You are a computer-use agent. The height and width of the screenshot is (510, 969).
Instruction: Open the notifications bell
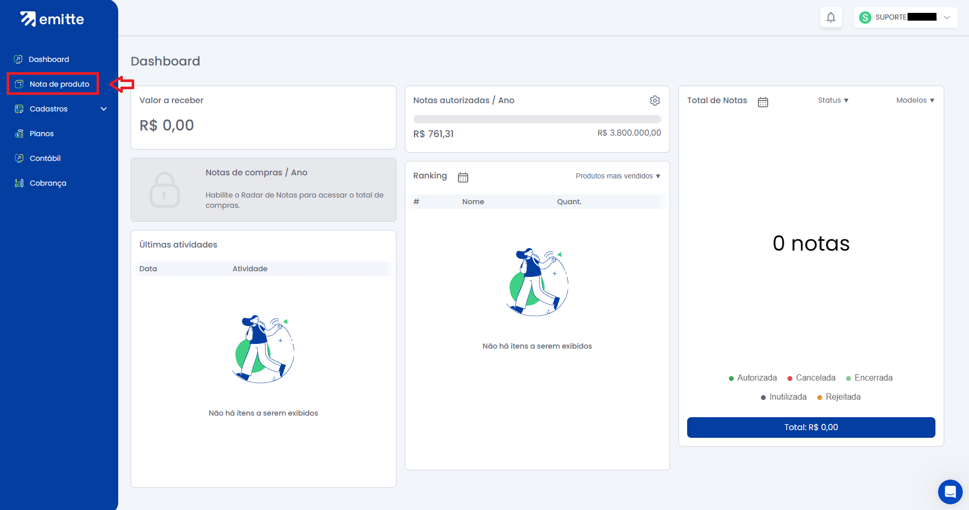click(831, 18)
